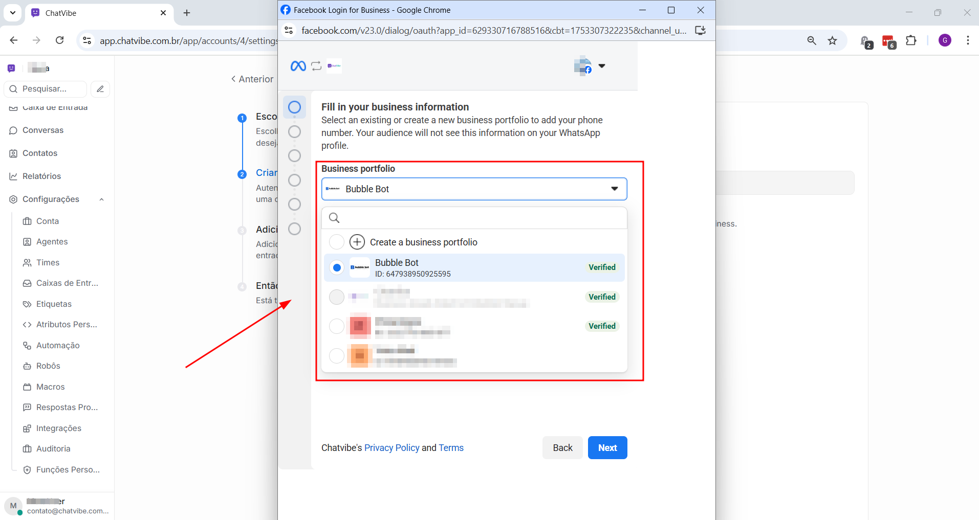Open Contatos in the ChatVibe sidebar
The width and height of the screenshot is (979, 520).
[x=40, y=153]
